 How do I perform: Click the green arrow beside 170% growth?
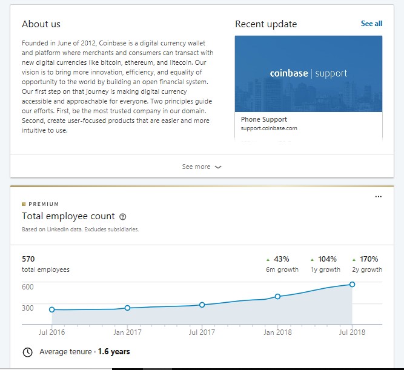click(x=354, y=260)
